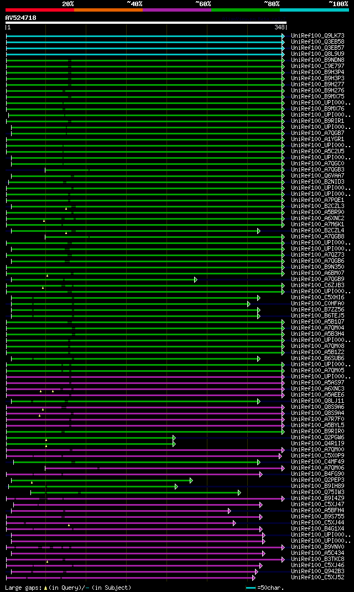
Task: Click the arrowhead ending the Q2PEP3 alignment
Action: [x=191, y=481]
